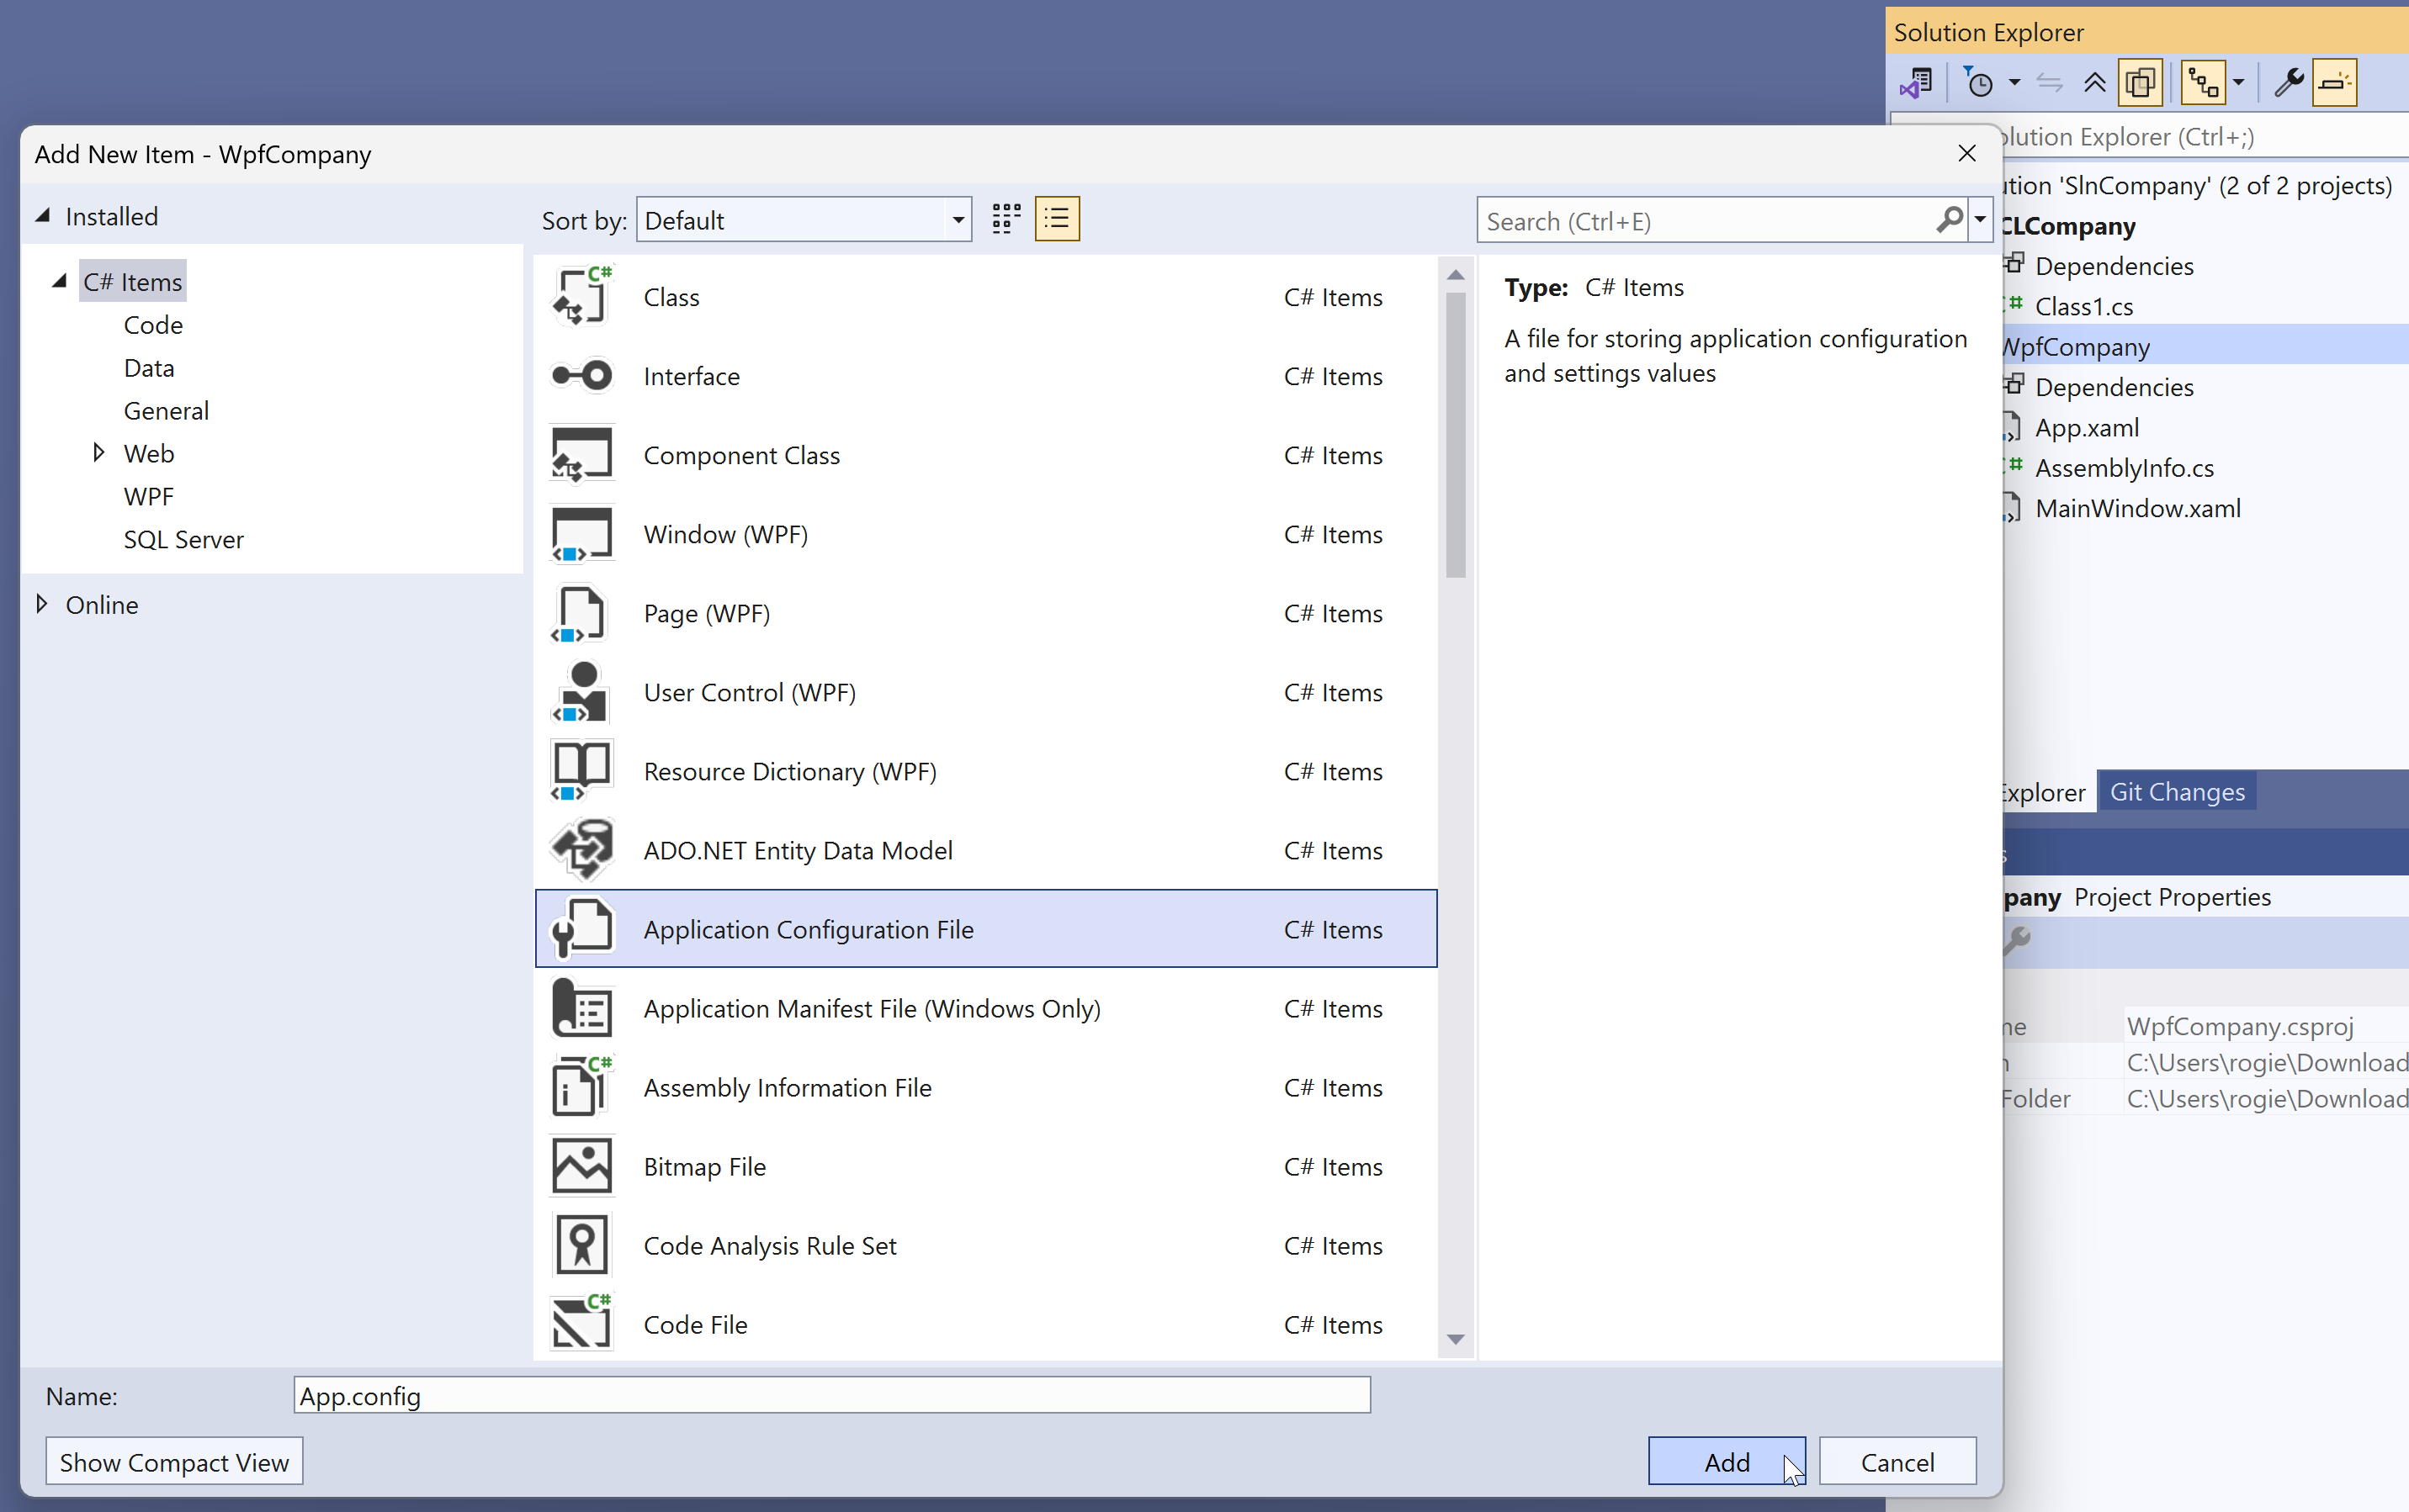Click Collapse All in Solution Explorer
The image size is (2409, 1512).
pyautogui.click(x=2093, y=83)
